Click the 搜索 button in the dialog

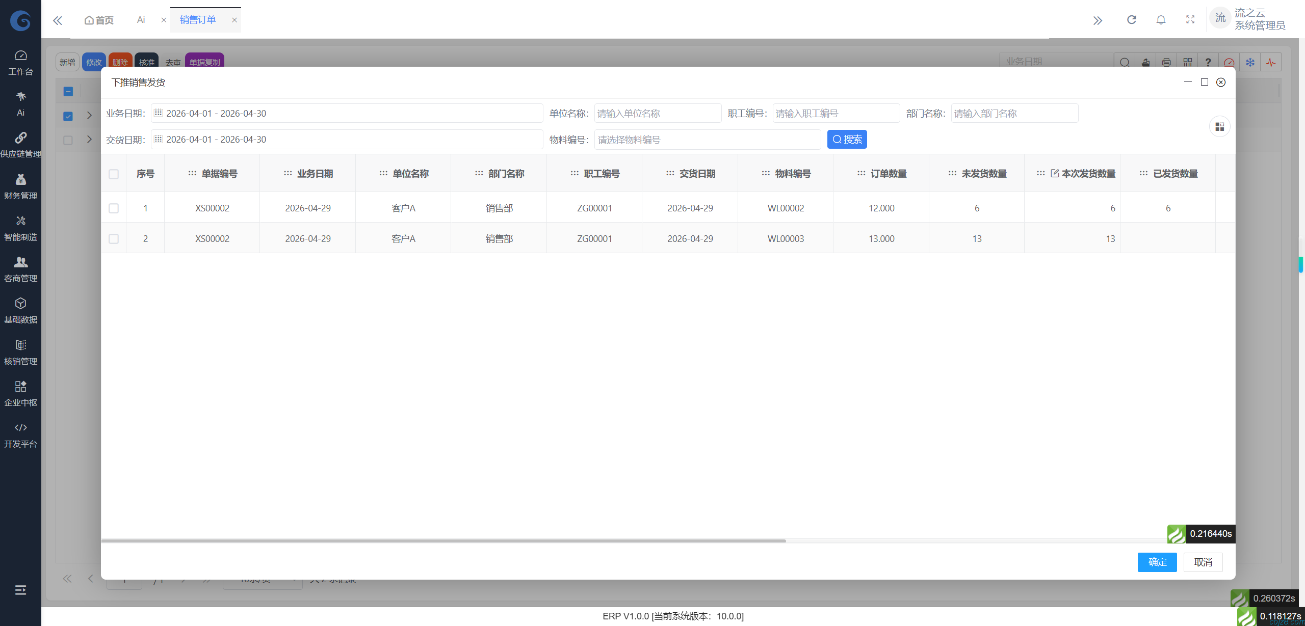847,139
